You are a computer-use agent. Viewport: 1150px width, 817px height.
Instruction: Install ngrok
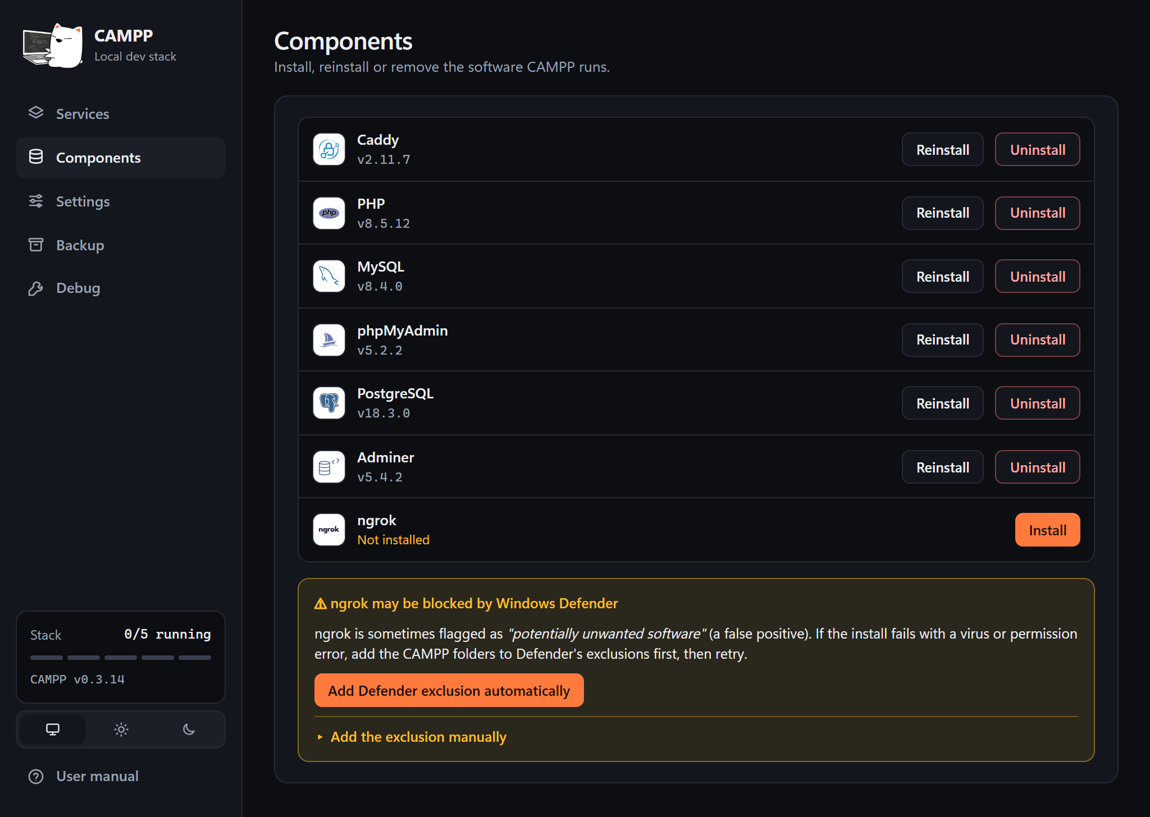click(1048, 530)
